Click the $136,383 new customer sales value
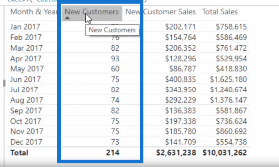Viewport: 279px width, 167px height. [180, 111]
